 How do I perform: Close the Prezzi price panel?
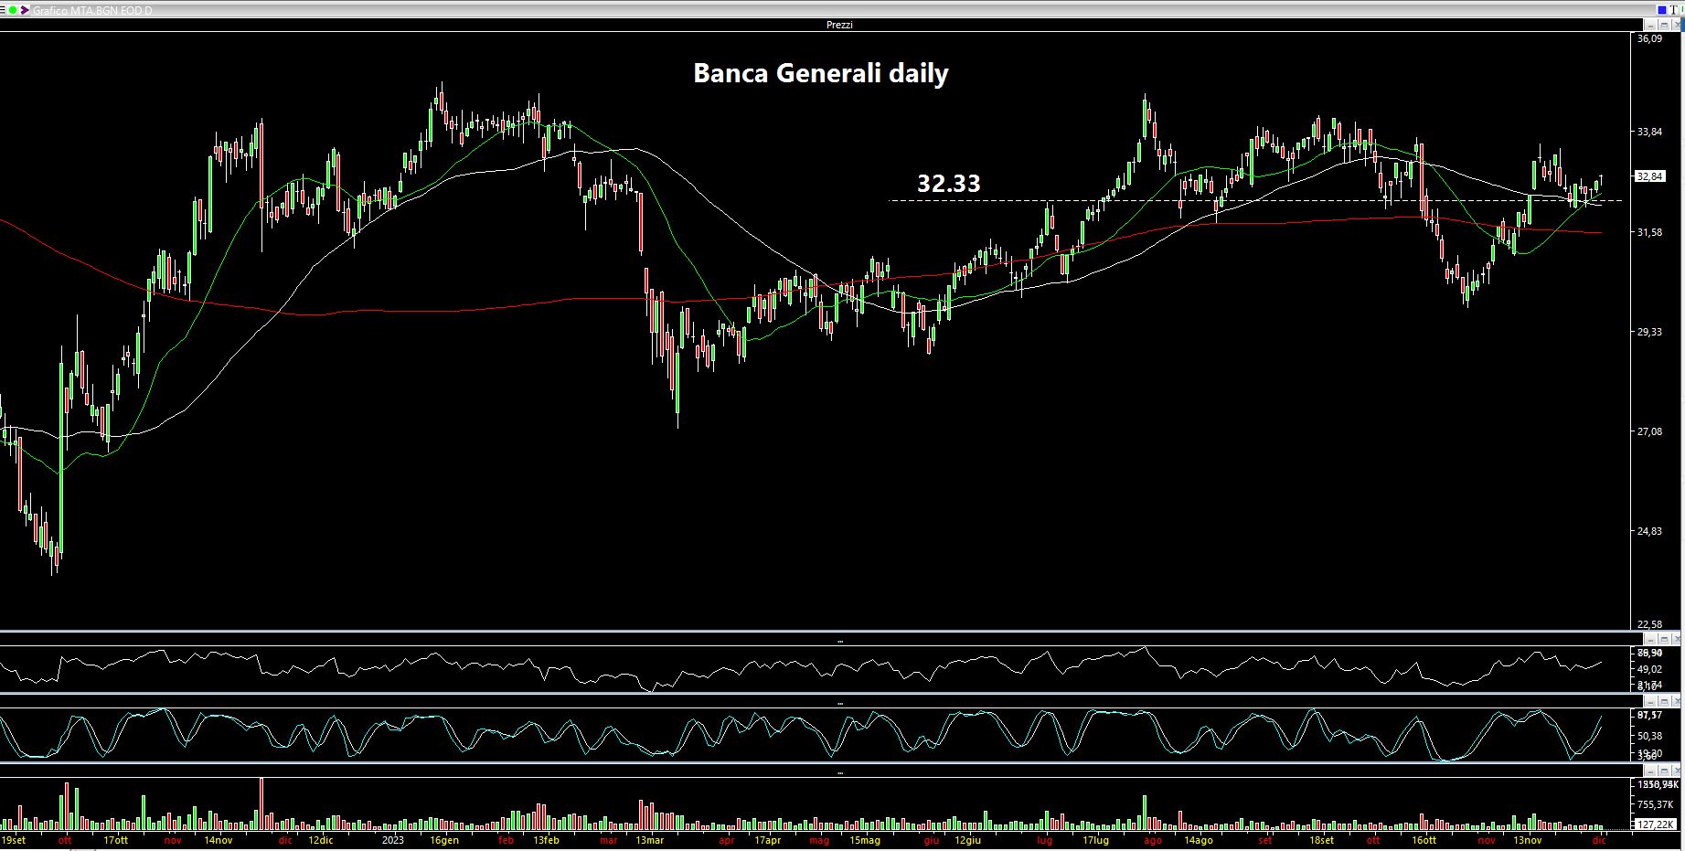pos(1677,25)
